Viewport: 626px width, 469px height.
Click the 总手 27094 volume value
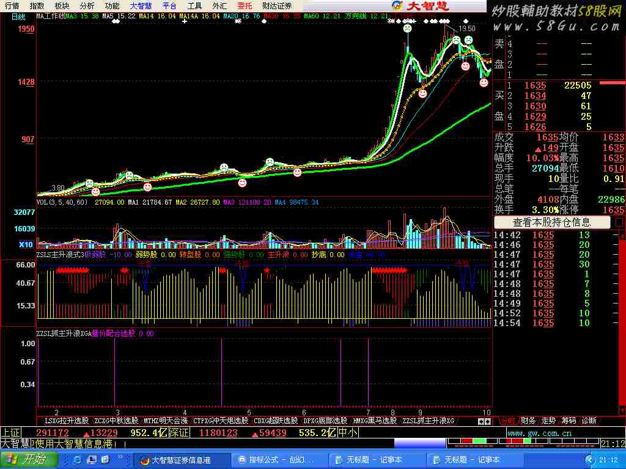545,169
